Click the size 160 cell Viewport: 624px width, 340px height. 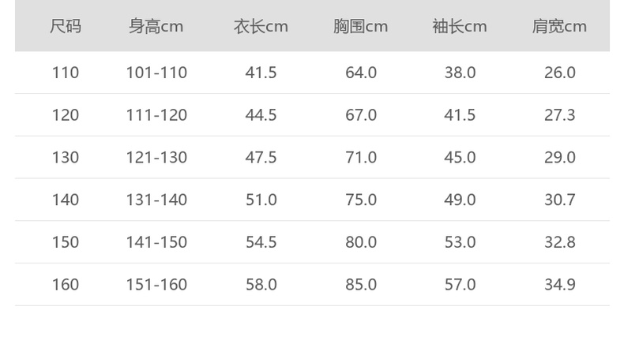click(66, 284)
